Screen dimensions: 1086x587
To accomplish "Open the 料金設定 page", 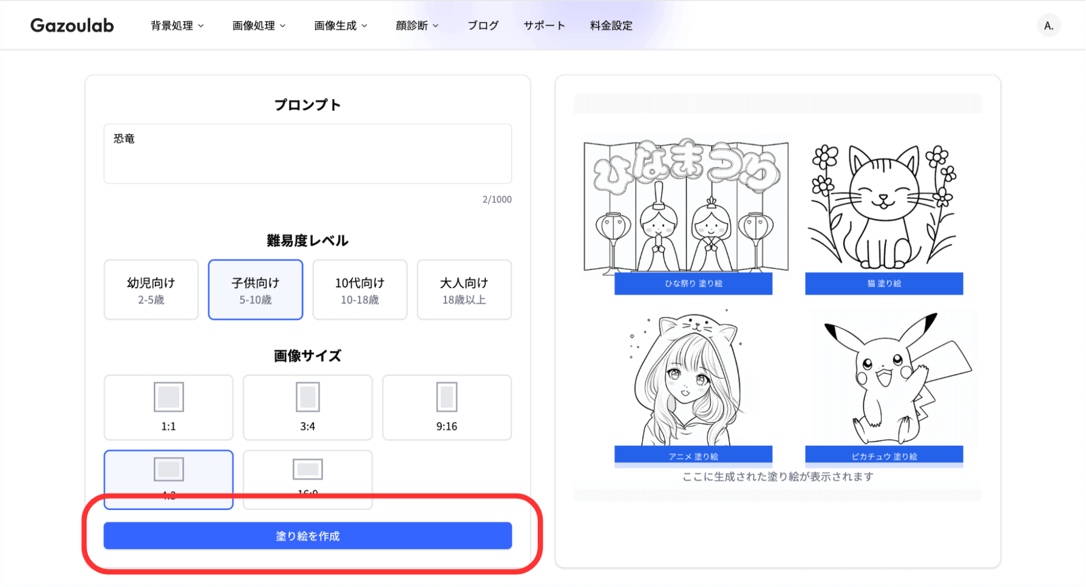I will 610,25.
